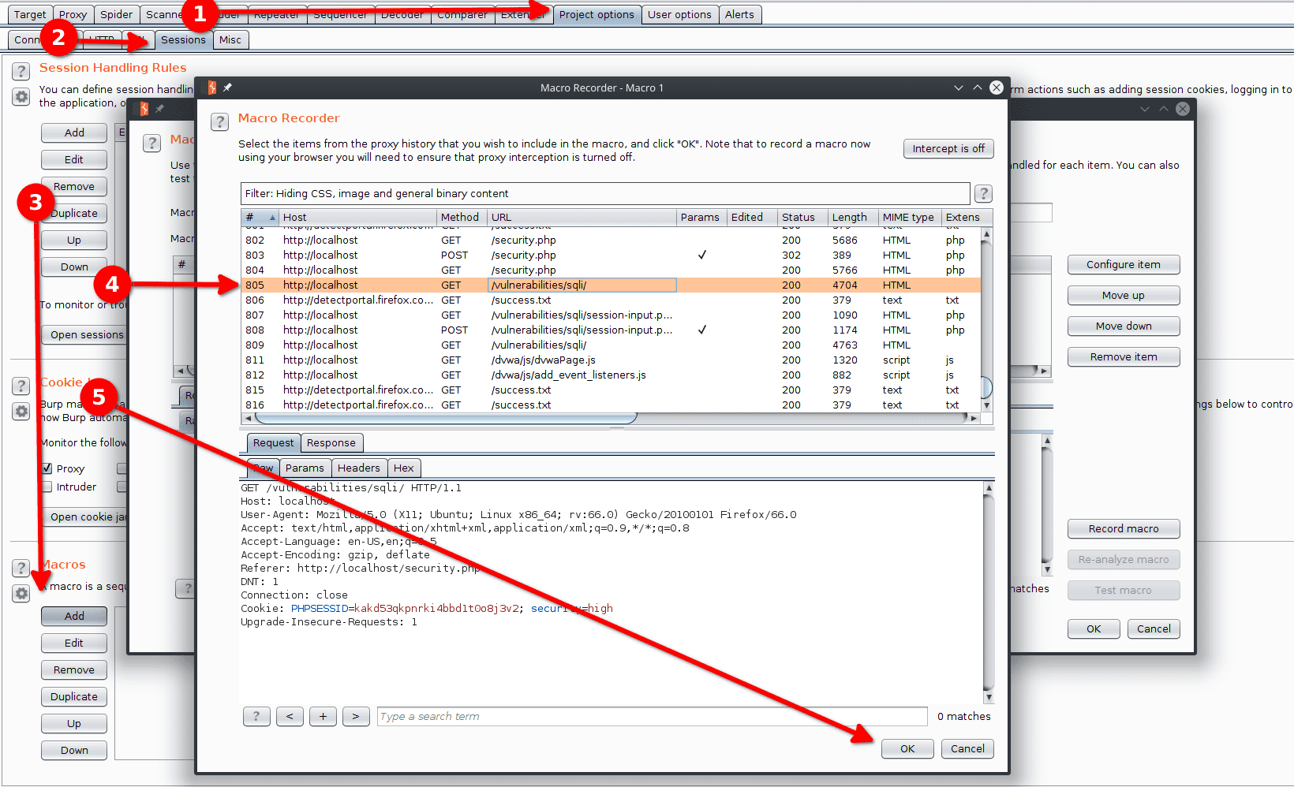Open settings gear under Session Handling Rules
Viewport: 1294px width, 787px height.
click(x=21, y=97)
